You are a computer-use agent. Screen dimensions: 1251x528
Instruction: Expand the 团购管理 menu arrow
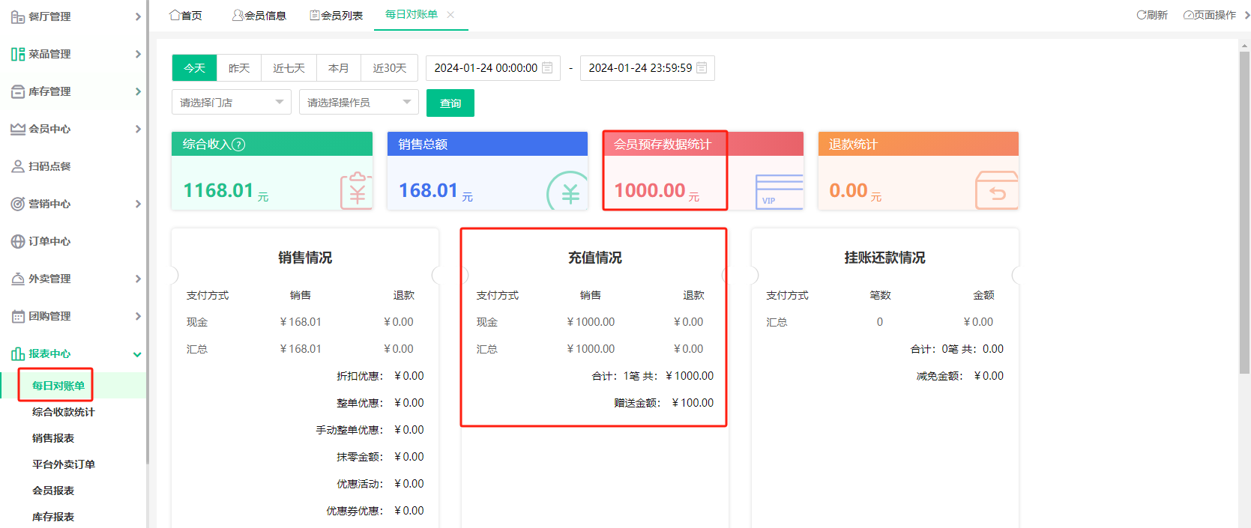tap(138, 316)
